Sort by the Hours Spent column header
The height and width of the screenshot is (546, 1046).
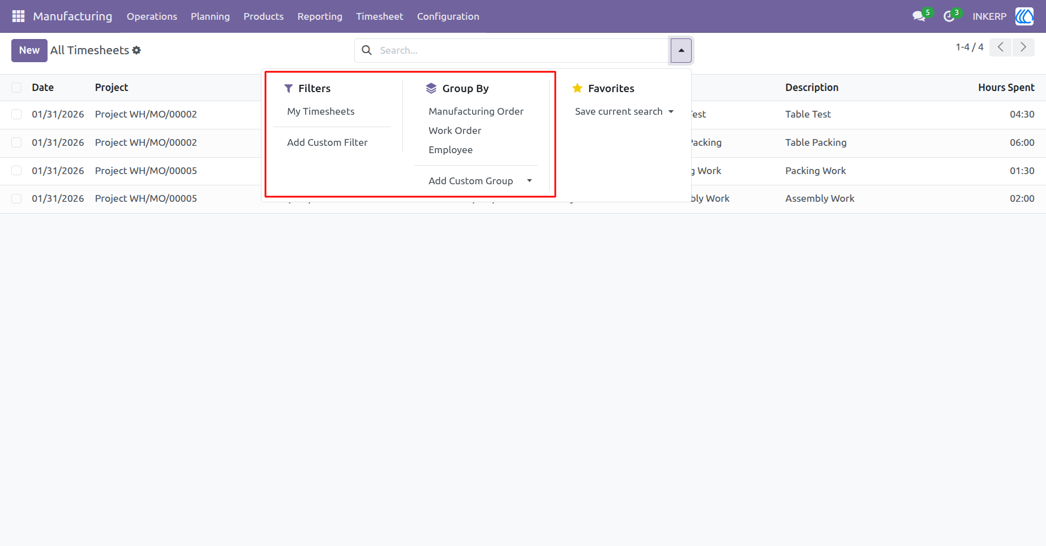click(1006, 88)
